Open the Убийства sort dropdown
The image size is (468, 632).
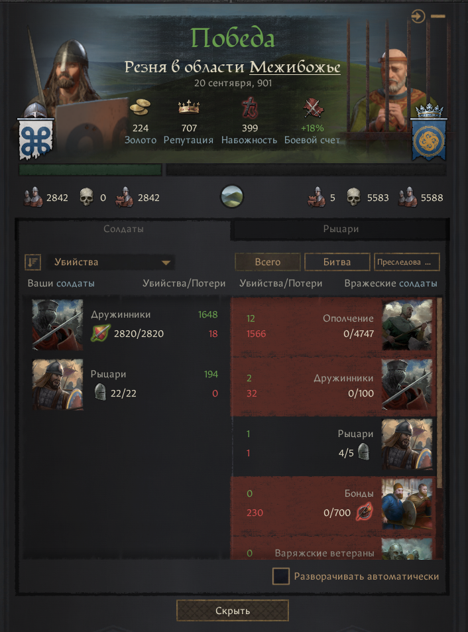111,262
